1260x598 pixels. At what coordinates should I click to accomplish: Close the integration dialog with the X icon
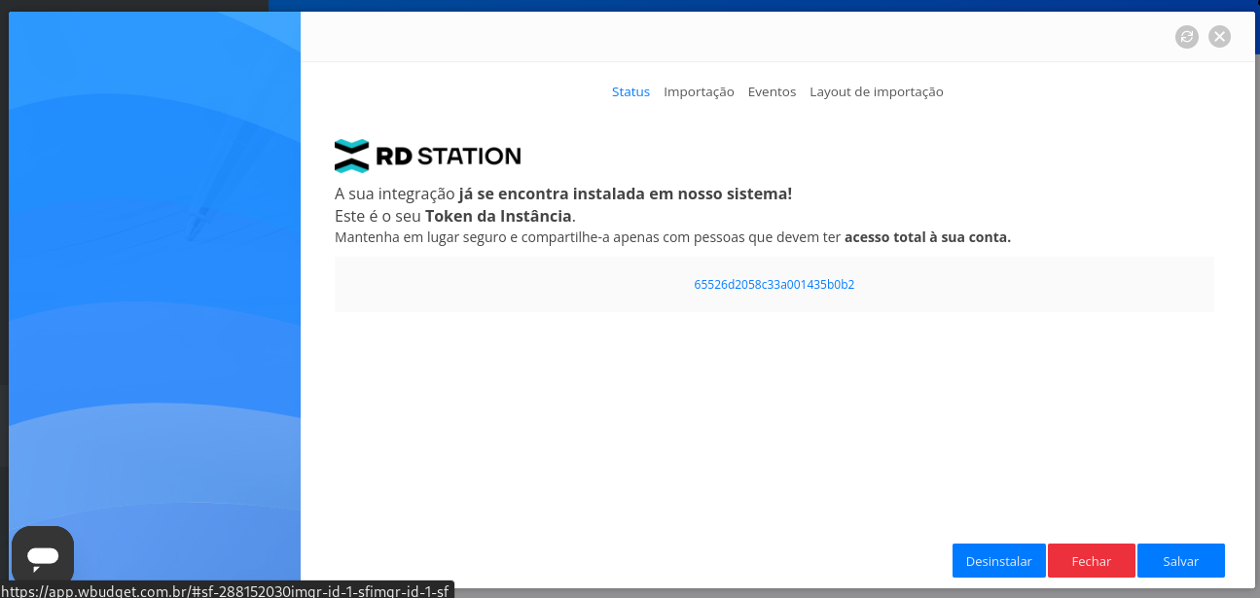1219,36
